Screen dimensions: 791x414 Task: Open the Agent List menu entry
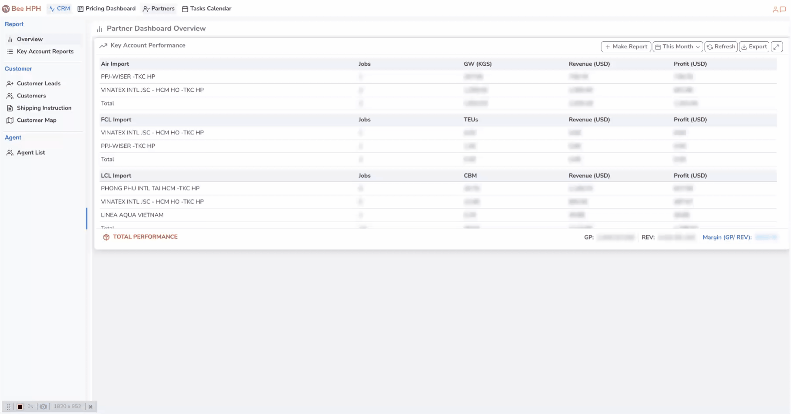(30, 153)
